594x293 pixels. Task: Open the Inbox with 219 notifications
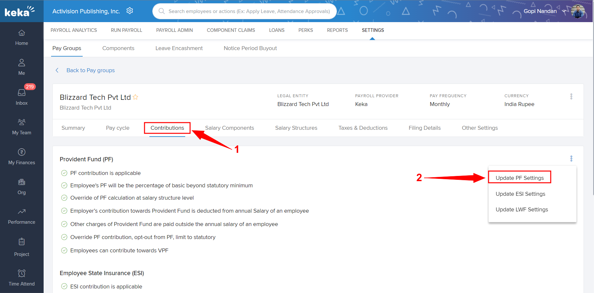coord(21,93)
